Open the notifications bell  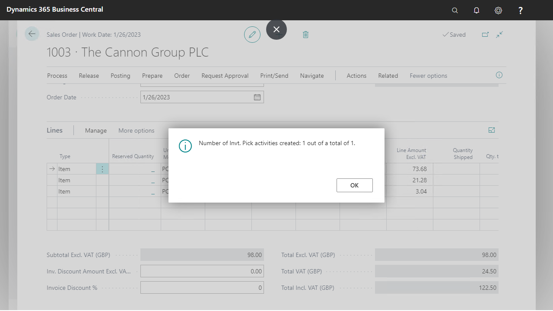(x=477, y=10)
